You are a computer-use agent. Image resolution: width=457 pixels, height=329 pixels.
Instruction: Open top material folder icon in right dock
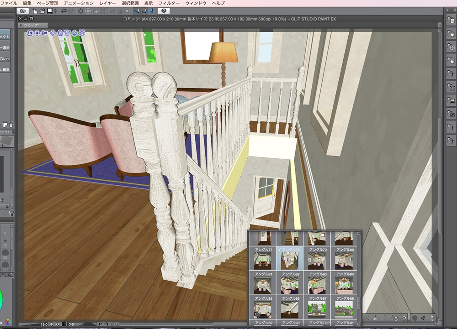coord(451,21)
